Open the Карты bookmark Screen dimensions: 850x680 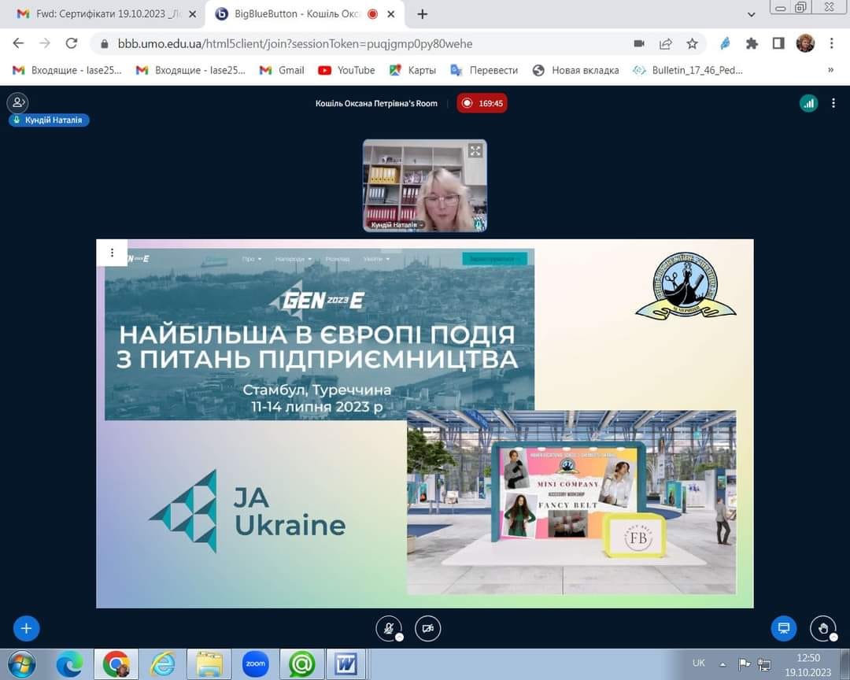point(412,70)
